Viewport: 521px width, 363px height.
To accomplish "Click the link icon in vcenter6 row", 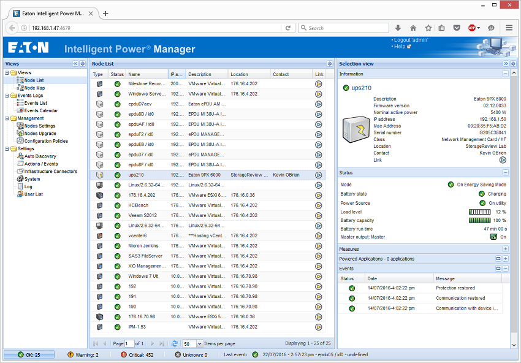I will [318, 235].
